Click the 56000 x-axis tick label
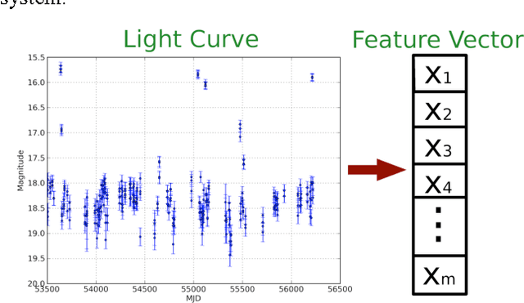The height and width of the screenshot is (303, 524). tap(291, 289)
